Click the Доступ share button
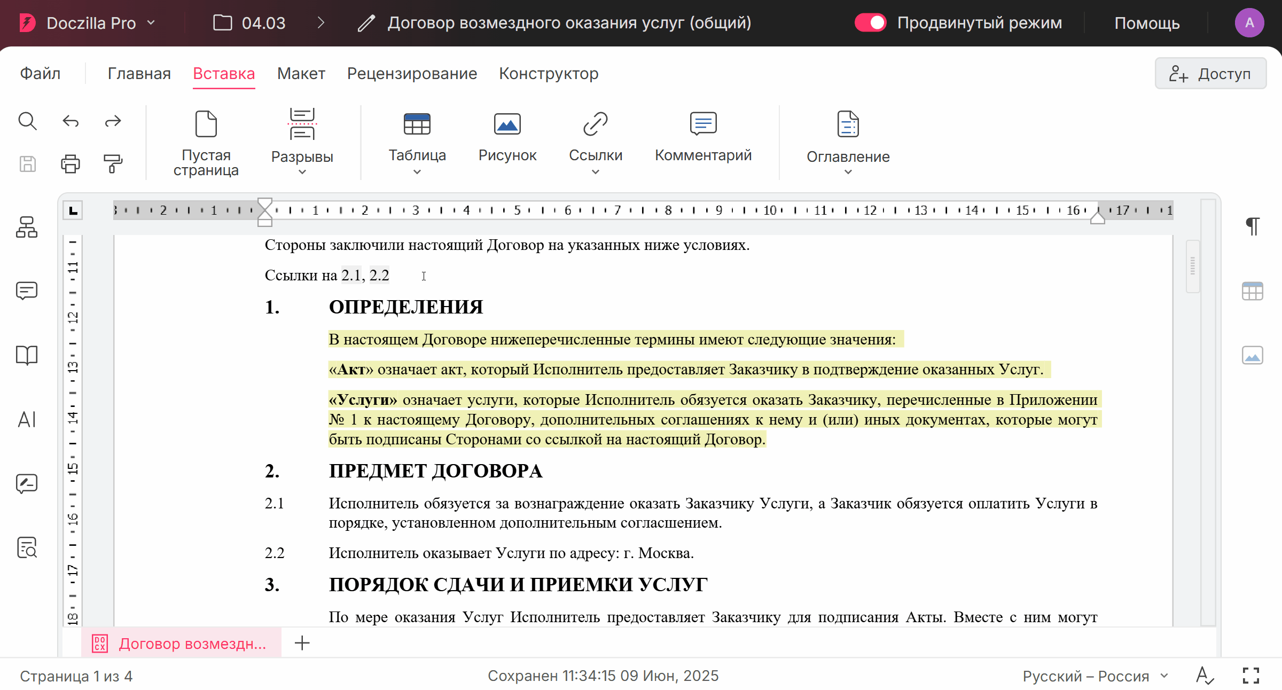The width and height of the screenshot is (1282, 690). coord(1210,74)
